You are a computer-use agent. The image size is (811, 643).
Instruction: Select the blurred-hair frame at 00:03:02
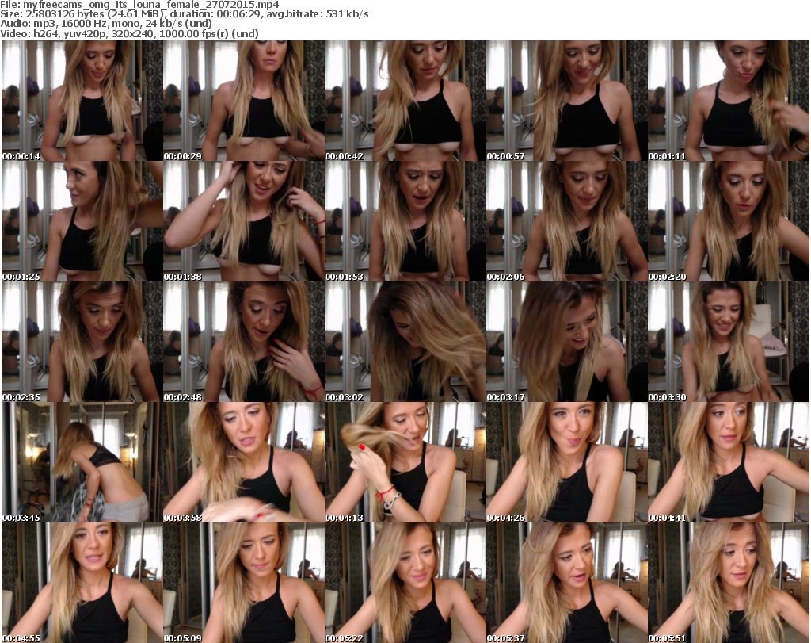[x=405, y=342]
